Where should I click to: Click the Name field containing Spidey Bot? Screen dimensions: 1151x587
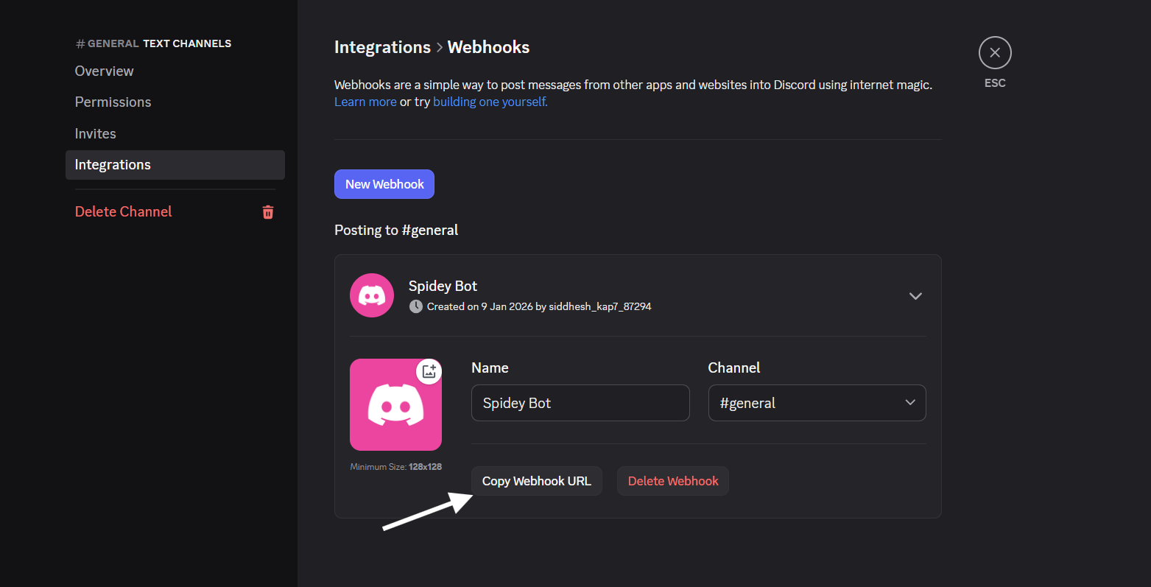[580, 403]
